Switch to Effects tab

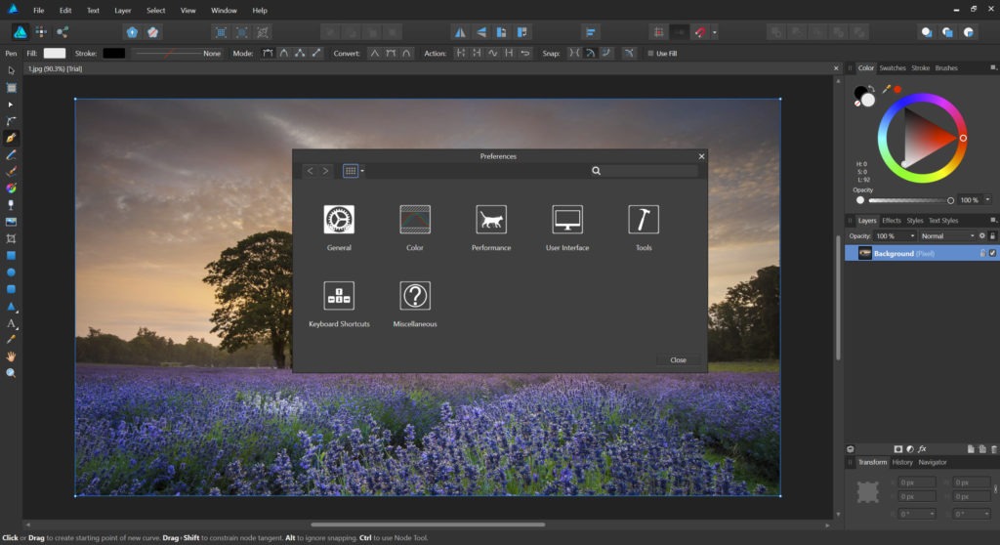click(891, 220)
